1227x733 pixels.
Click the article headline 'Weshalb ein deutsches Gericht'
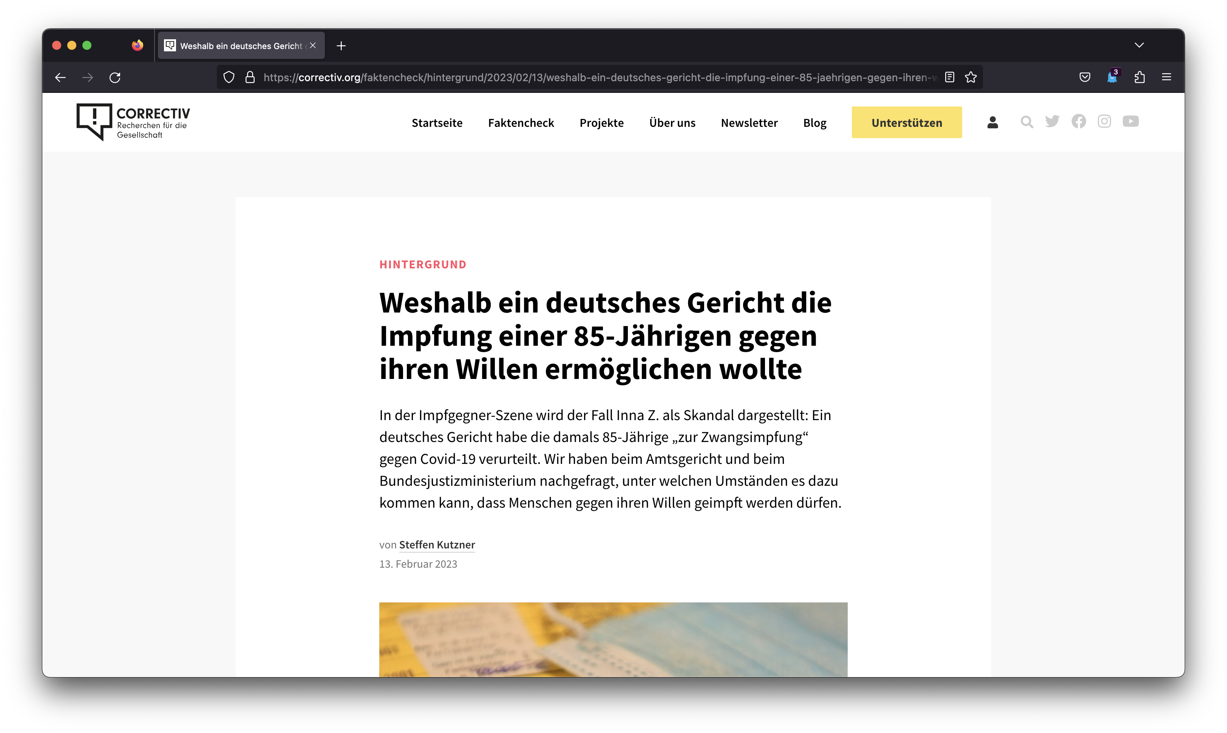tap(606, 336)
